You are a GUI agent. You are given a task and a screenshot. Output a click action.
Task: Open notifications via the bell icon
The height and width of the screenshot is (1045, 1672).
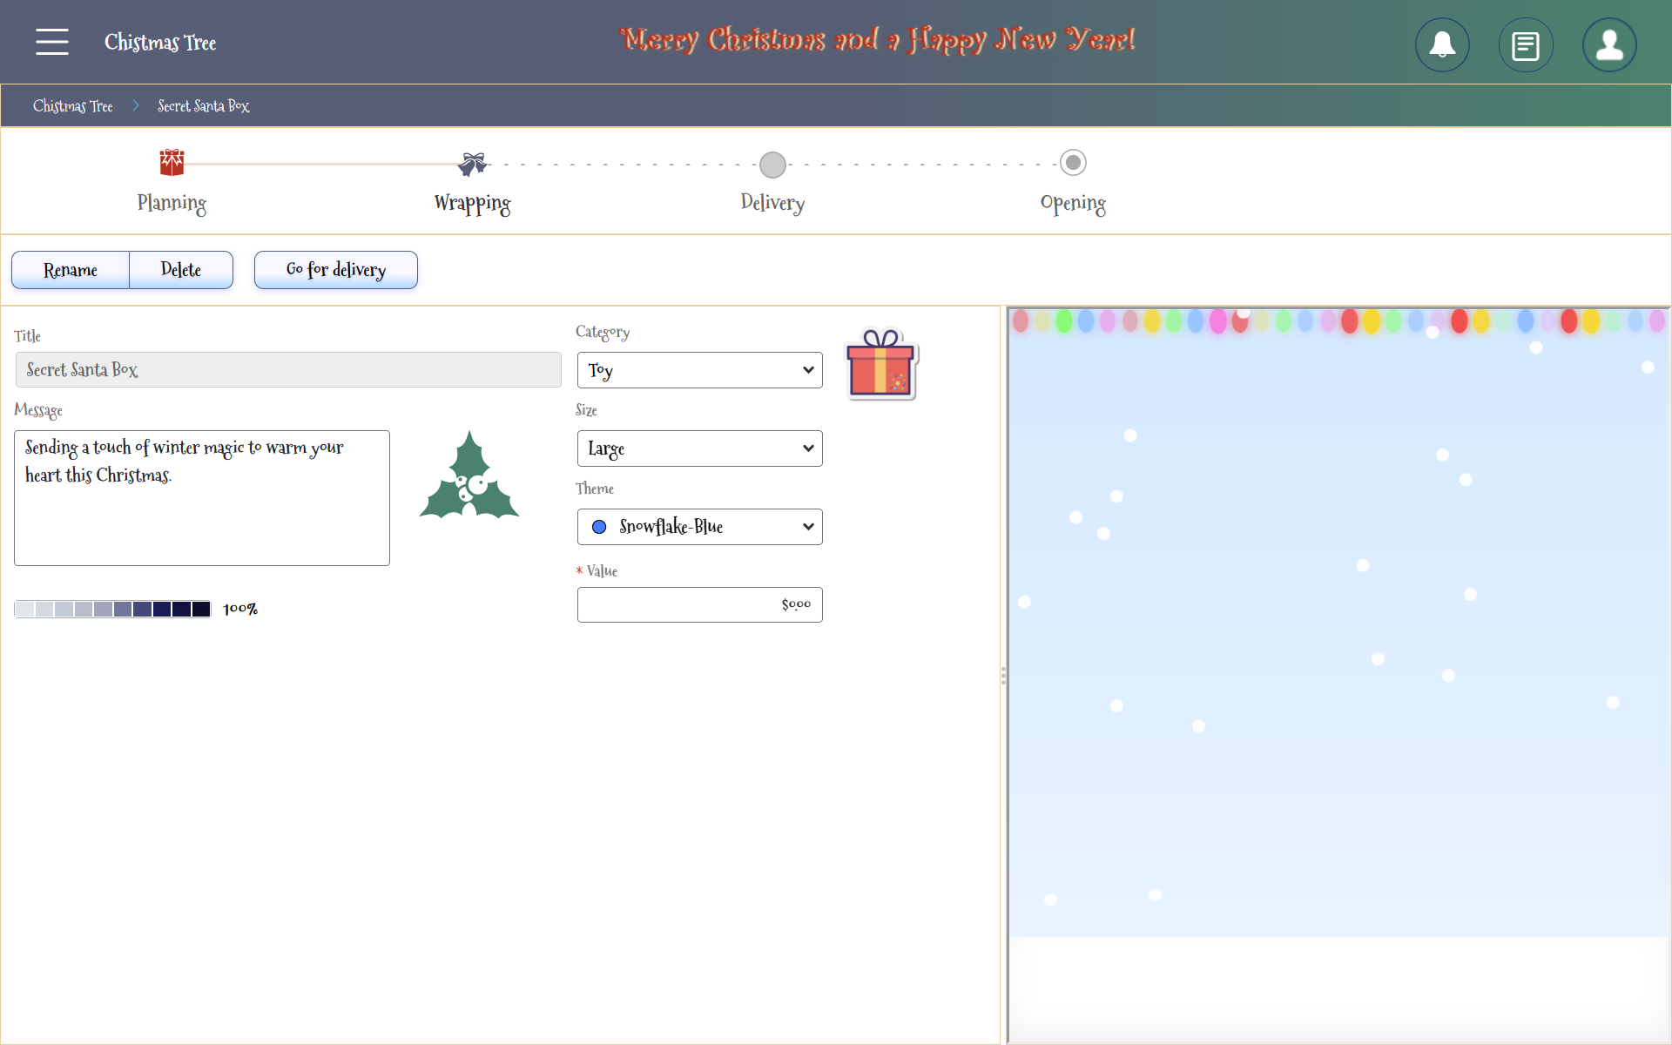[1441, 44]
